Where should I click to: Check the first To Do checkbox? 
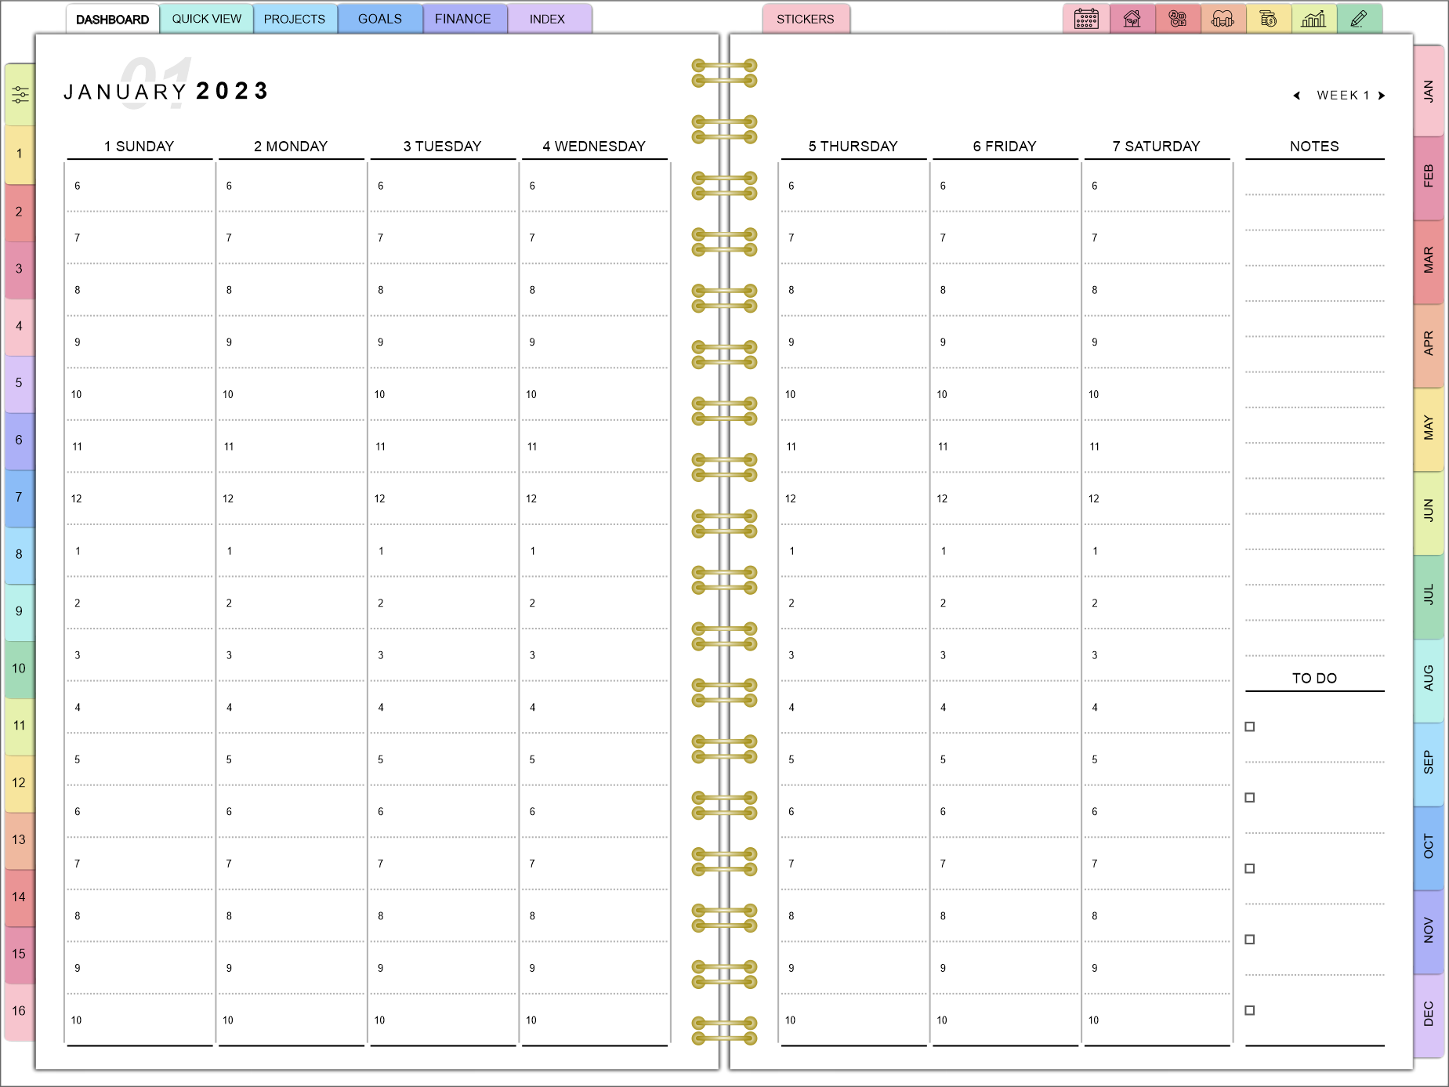pyautogui.click(x=1250, y=726)
